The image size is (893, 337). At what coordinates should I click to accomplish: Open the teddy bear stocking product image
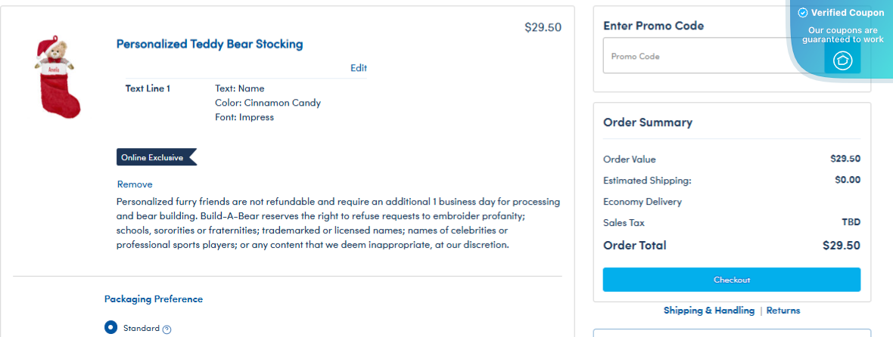pos(55,78)
